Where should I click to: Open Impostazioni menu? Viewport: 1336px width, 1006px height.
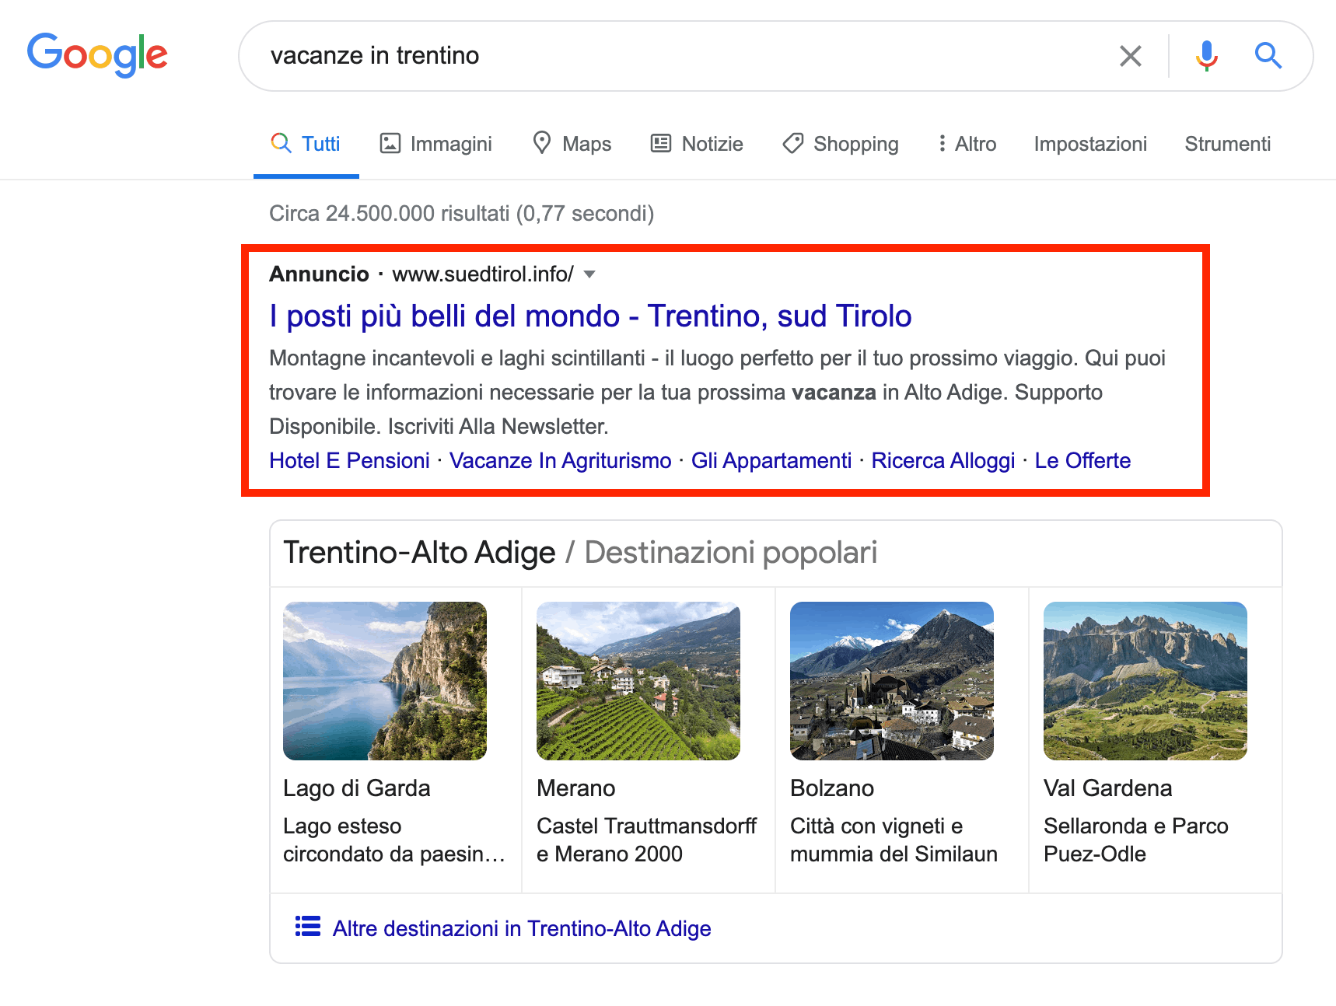coord(1090,144)
